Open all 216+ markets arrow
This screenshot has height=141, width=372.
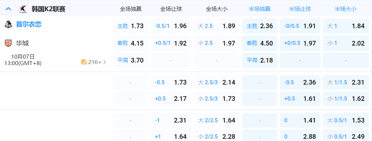(105, 62)
